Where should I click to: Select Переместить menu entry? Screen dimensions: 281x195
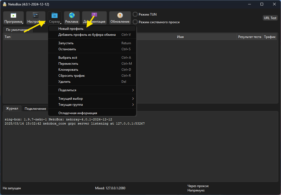(x=92, y=64)
